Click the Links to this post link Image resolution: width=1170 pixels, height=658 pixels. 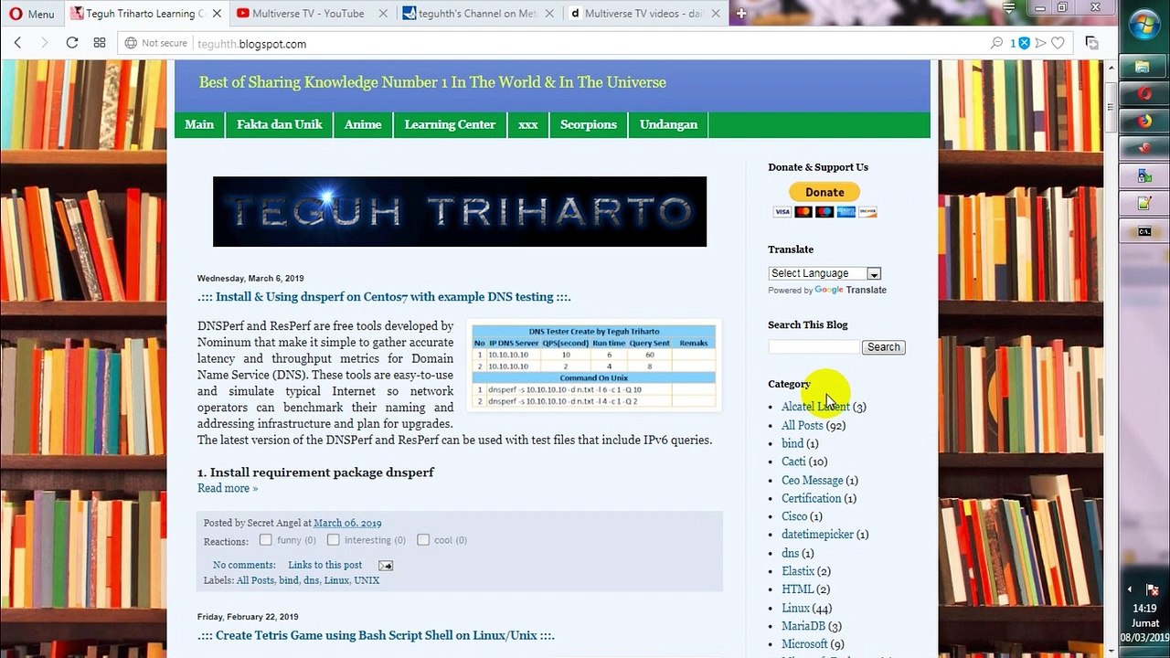click(x=324, y=565)
